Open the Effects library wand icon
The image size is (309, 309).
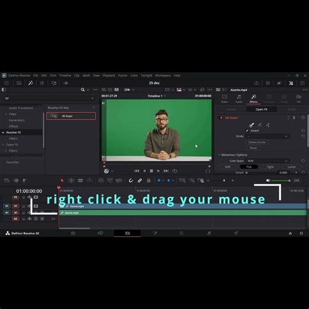(30, 83)
